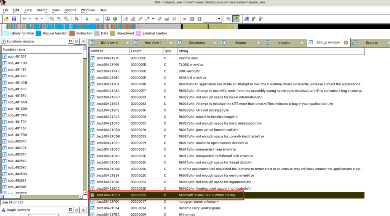Select function sub_4029E1
Viewport: 390px width, 216px height.
click(17, 181)
